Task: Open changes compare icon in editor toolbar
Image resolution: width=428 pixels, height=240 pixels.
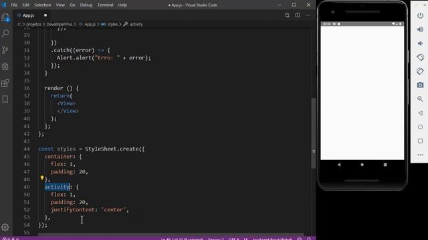Action: click(287, 15)
